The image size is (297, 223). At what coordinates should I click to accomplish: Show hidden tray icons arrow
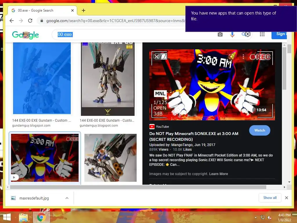(256, 217)
